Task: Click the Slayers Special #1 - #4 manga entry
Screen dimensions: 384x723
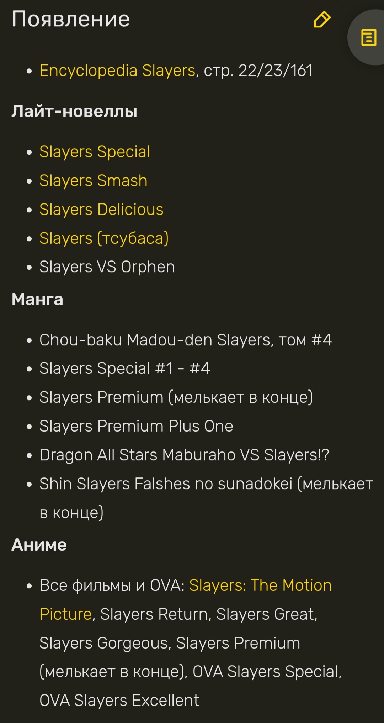Action: pos(124,368)
